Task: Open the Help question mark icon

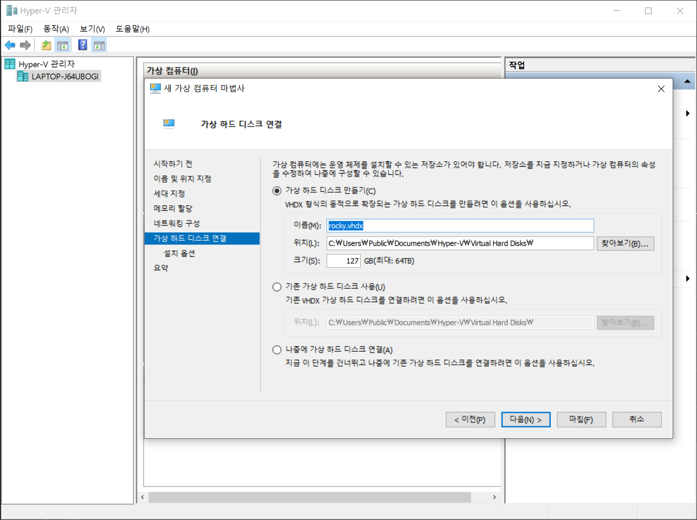Action: pos(83,45)
